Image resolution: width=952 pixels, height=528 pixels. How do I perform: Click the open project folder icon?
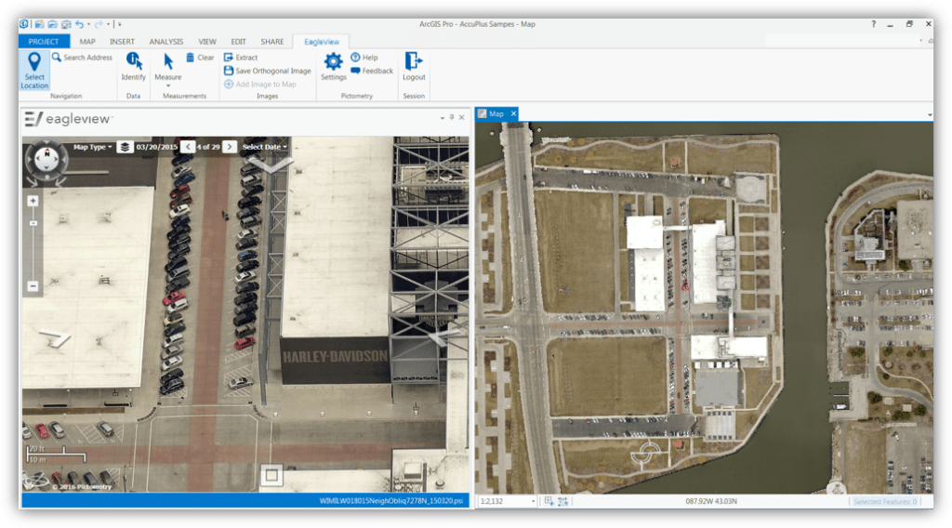click(x=52, y=24)
